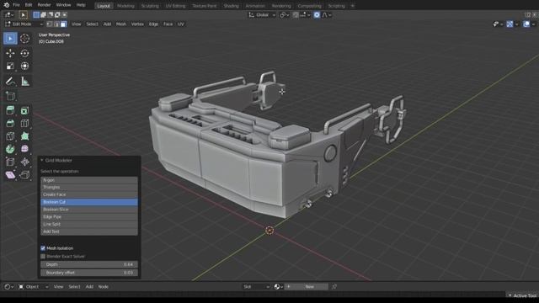The width and height of the screenshot is (539, 303).
Task: Enable edge select mode
Action: (x=56, y=24)
